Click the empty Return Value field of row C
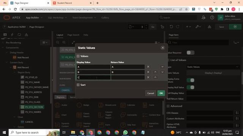The image size is (243, 136). click(x=128, y=77)
